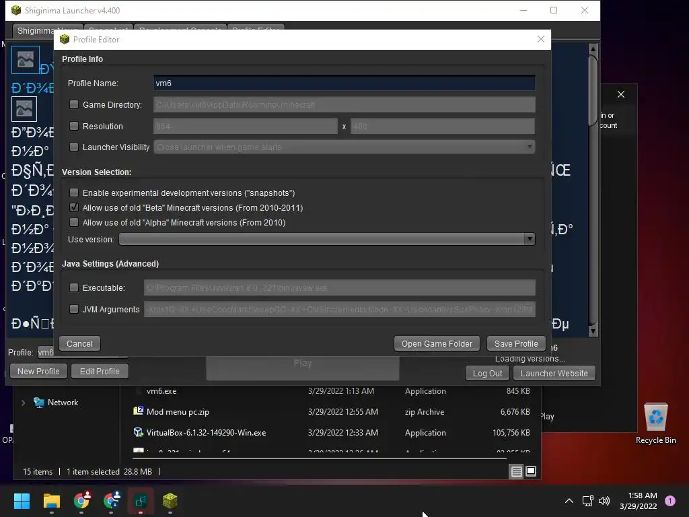Select the VirtualBox-6.1.32-149290-Win.exe file
Viewport: 689px width, 517px height.
(206, 433)
